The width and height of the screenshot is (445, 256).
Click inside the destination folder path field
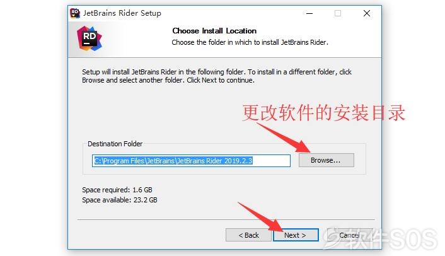click(x=191, y=161)
